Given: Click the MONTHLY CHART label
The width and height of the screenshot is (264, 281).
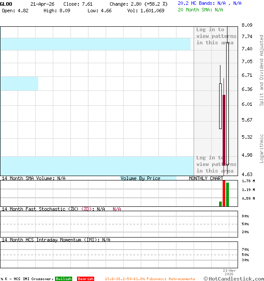Looking at the screenshot, I should [206, 178].
